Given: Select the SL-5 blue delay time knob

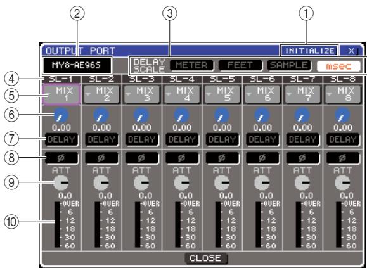Looking at the screenshot, I should point(222,115).
